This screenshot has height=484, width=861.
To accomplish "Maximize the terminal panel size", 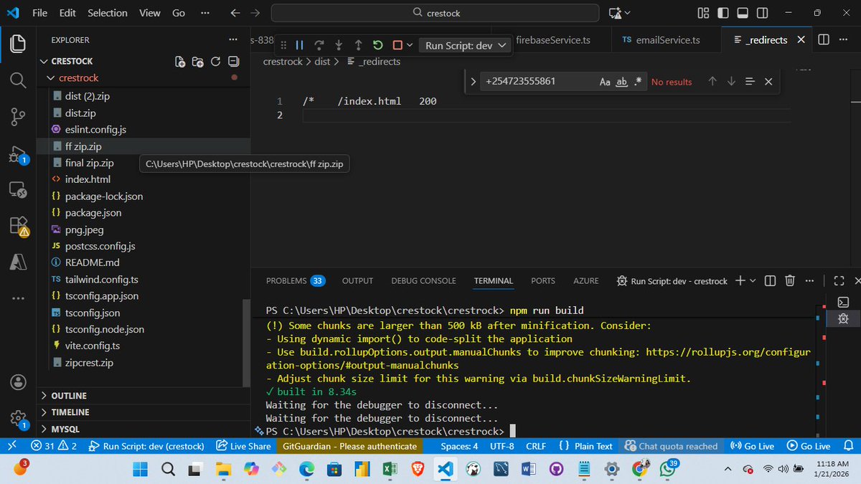I will coord(839,280).
